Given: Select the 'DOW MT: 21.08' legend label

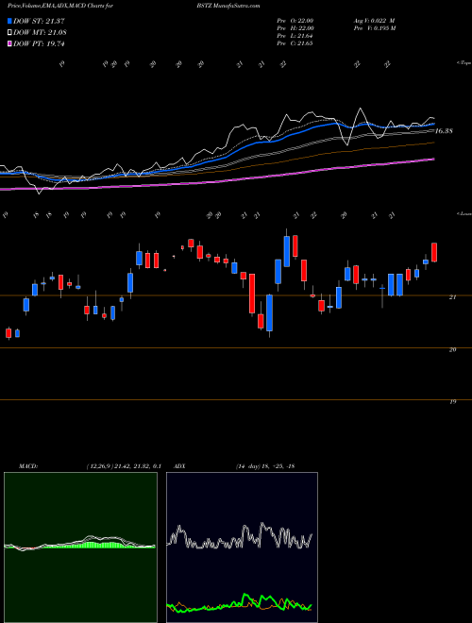Looking at the screenshot, I should click(x=40, y=33).
